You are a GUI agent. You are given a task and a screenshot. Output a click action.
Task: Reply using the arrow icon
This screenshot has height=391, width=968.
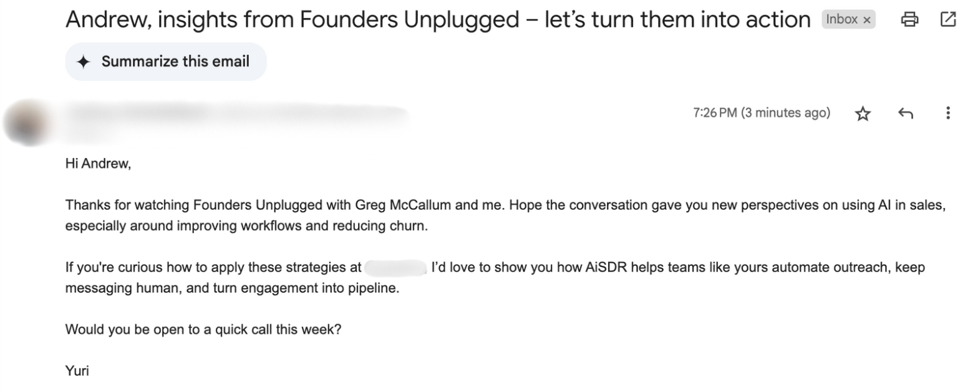coord(905,113)
